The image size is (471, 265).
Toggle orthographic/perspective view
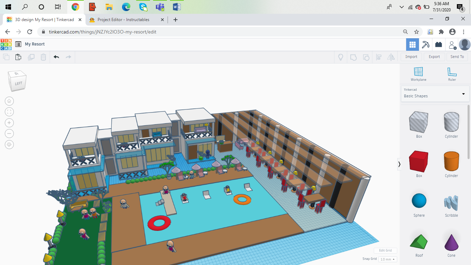9,145
